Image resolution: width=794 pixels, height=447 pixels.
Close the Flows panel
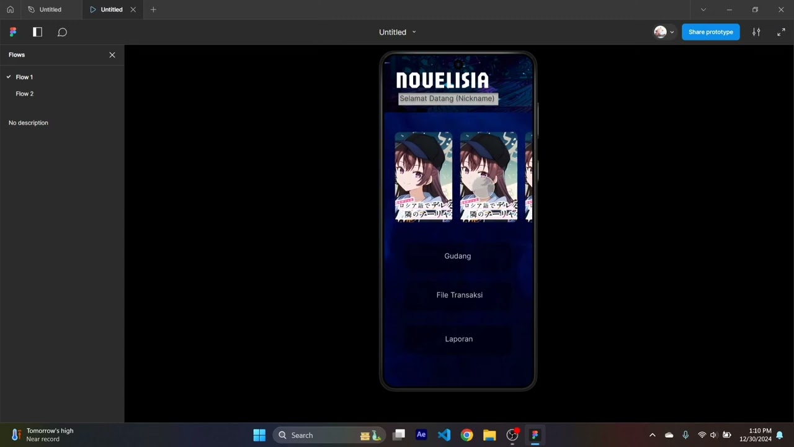coord(112,55)
